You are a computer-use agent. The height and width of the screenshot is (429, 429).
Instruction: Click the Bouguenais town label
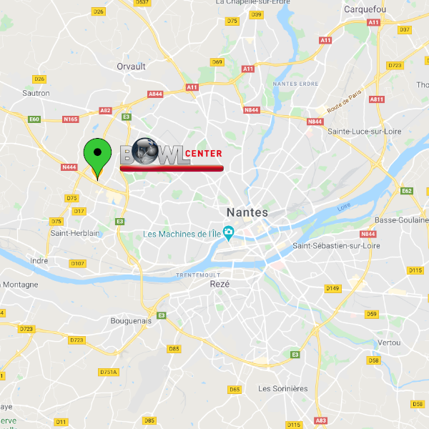click(x=131, y=321)
